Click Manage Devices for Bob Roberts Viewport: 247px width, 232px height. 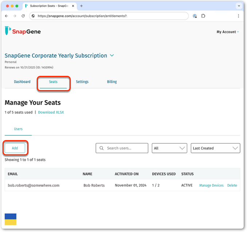211,185
